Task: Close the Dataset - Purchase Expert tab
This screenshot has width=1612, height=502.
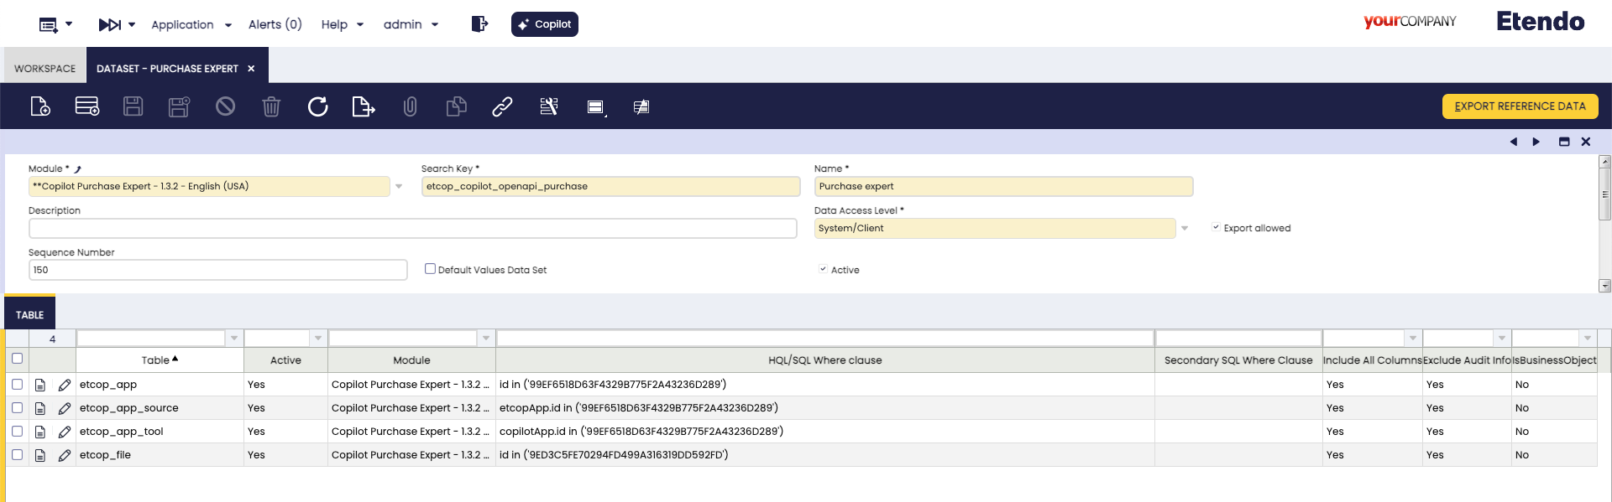Action: click(x=251, y=69)
